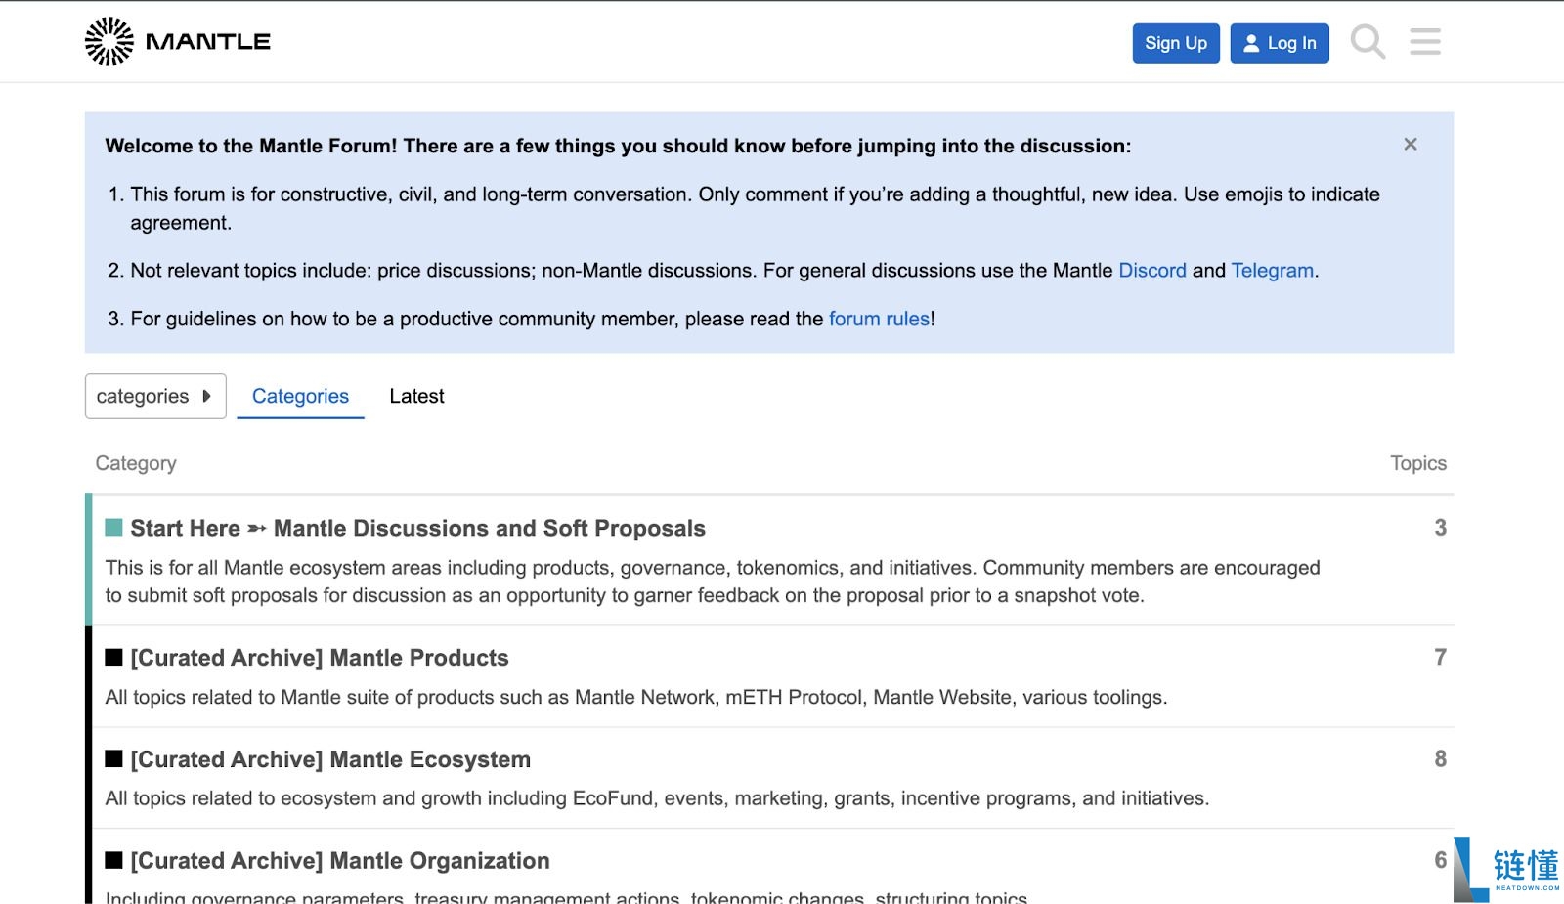The width and height of the screenshot is (1564, 904).
Task: Open the Discord link in the banner
Action: [x=1152, y=271]
